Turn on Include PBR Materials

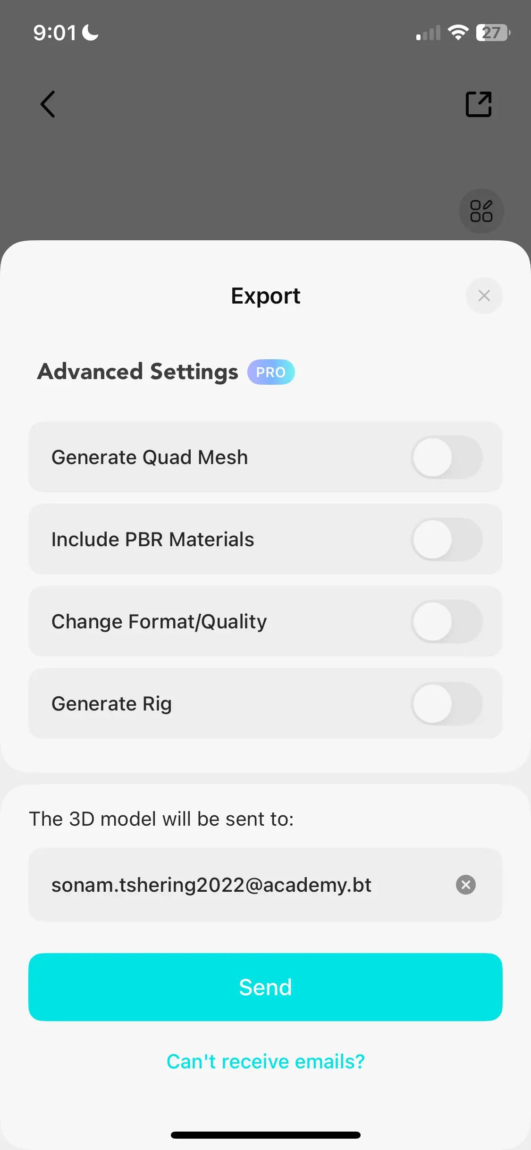447,539
